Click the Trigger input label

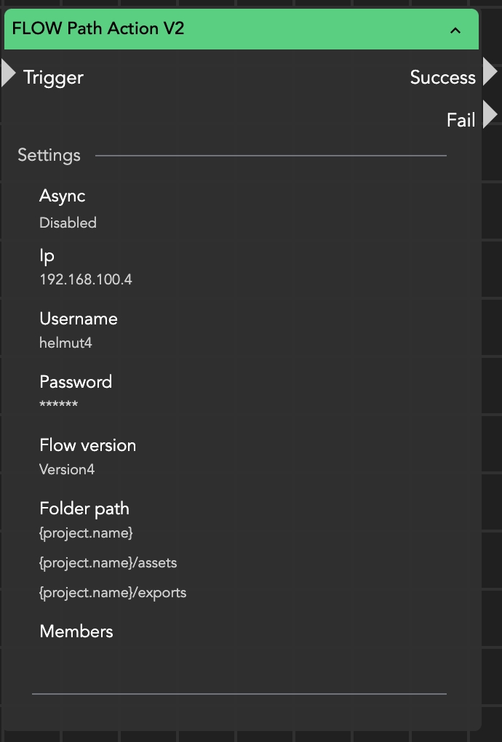point(53,78)
